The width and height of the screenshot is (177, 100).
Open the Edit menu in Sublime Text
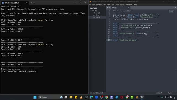94,5
